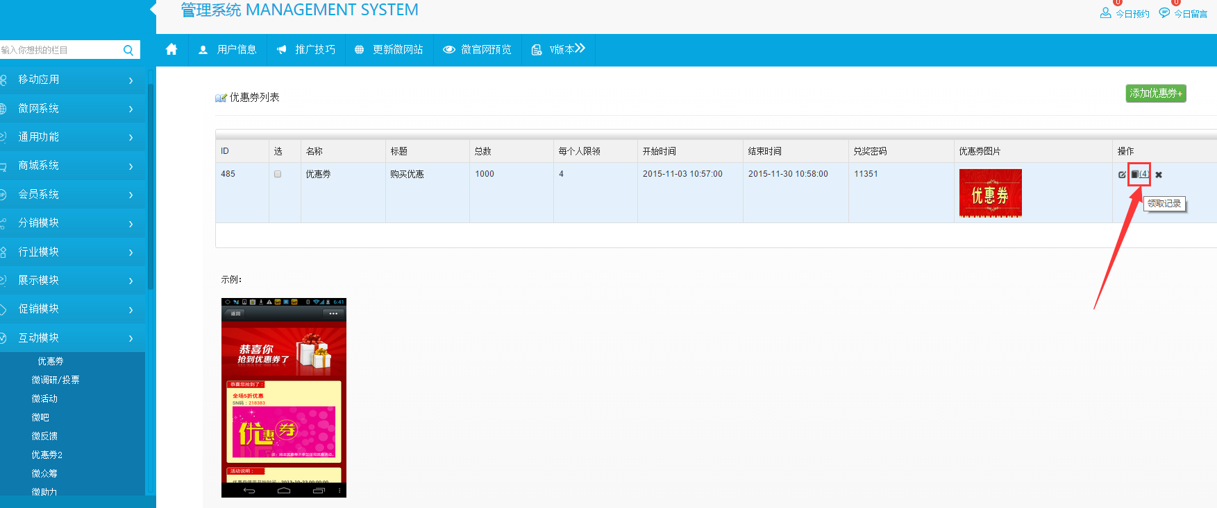1217x508 pixels.
Task: Open the 用户信息 navigation tab
Action: tap(228, 50)
